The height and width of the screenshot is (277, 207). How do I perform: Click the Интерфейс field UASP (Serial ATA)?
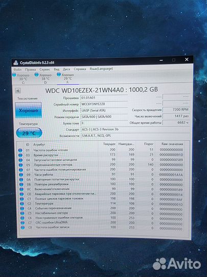coord(104,110)
